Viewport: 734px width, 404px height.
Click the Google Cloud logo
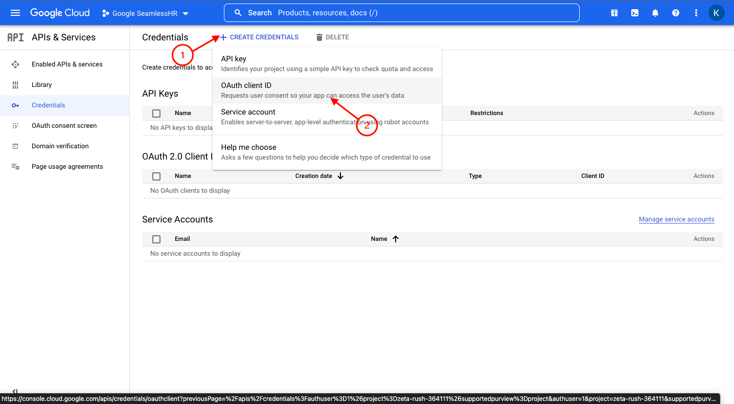[x=60, y=13]
